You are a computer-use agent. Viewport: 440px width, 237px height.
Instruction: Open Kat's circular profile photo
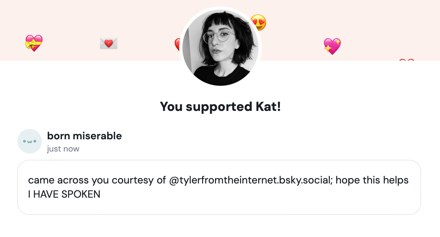[220, 48]
